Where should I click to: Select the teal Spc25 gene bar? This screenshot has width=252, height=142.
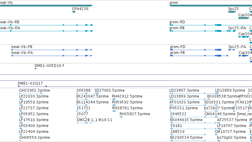232,12
